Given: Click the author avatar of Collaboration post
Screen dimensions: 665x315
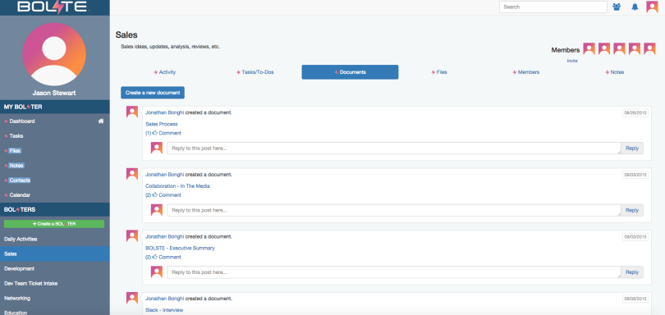Looking at the screenshot, I should coord(132,174).
